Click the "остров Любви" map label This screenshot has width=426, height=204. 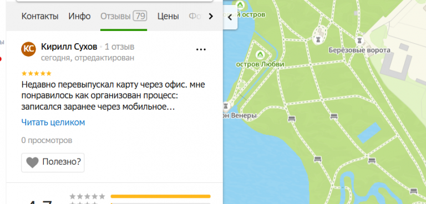click(x=260, y=64)
